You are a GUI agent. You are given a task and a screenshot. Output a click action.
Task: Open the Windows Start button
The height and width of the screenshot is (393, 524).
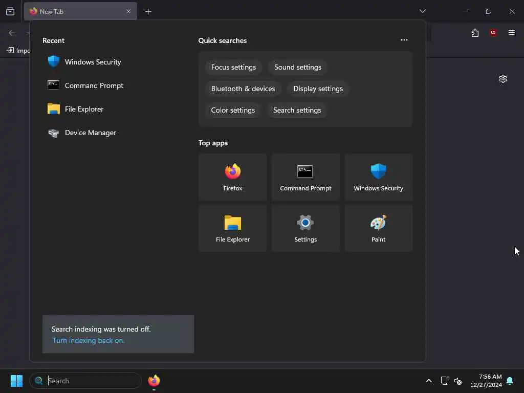[x=16, y=381]
